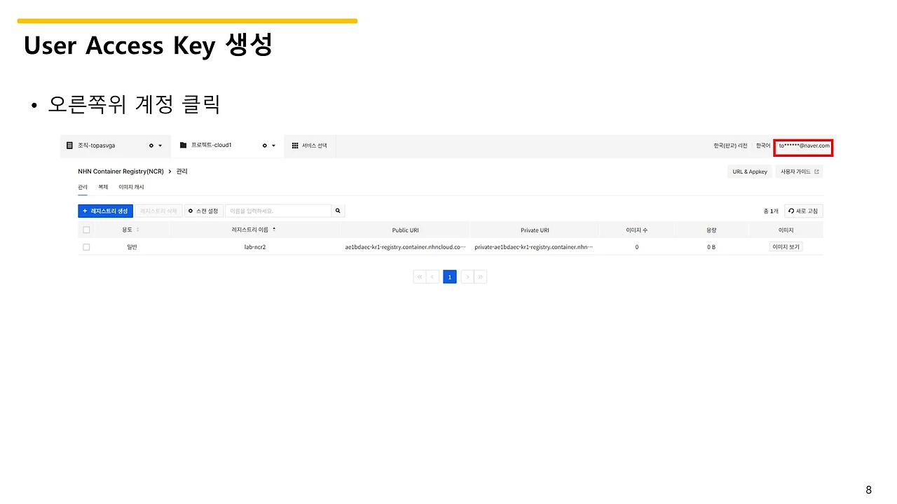This screenshot has height=504, width=897.
Task: Go to next page with › button
Action: pyautogui.click(x=467, y=277)
